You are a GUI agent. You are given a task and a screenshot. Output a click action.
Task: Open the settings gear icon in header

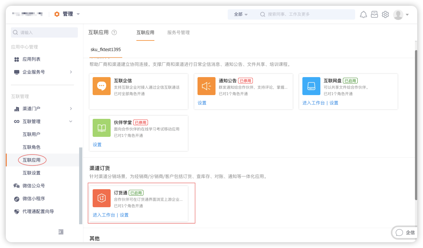[385, 14]
